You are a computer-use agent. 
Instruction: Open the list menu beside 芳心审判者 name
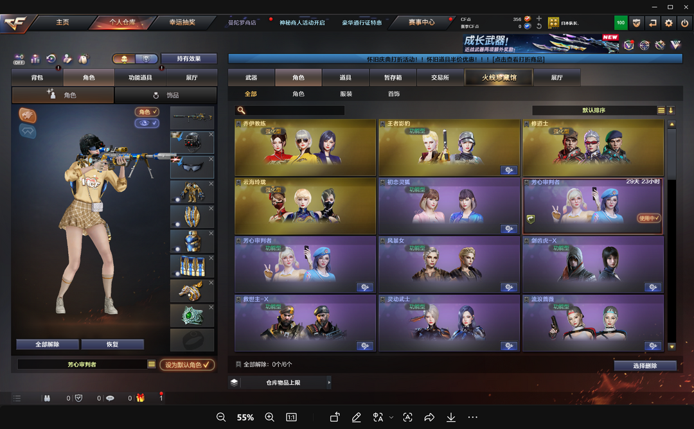(152, 364)
